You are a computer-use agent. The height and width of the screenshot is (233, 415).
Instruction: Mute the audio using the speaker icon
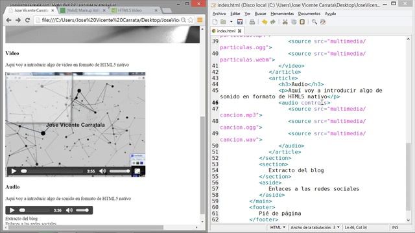(69, 210)
